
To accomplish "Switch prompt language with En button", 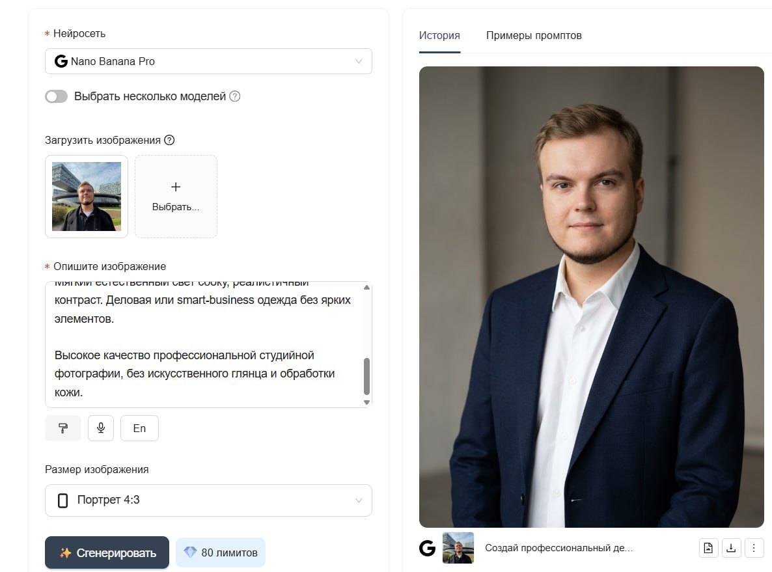I will [139, 428].
